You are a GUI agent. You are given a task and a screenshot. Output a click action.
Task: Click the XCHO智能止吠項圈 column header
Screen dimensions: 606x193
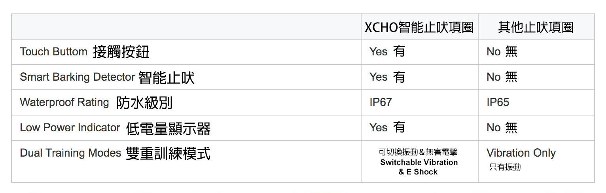[419, 27]
